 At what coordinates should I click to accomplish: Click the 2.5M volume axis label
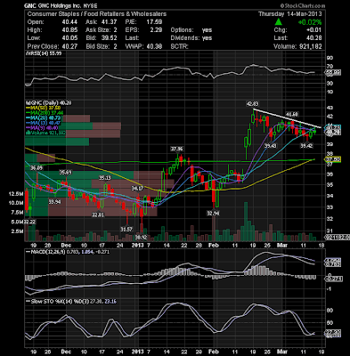(18, 231)
